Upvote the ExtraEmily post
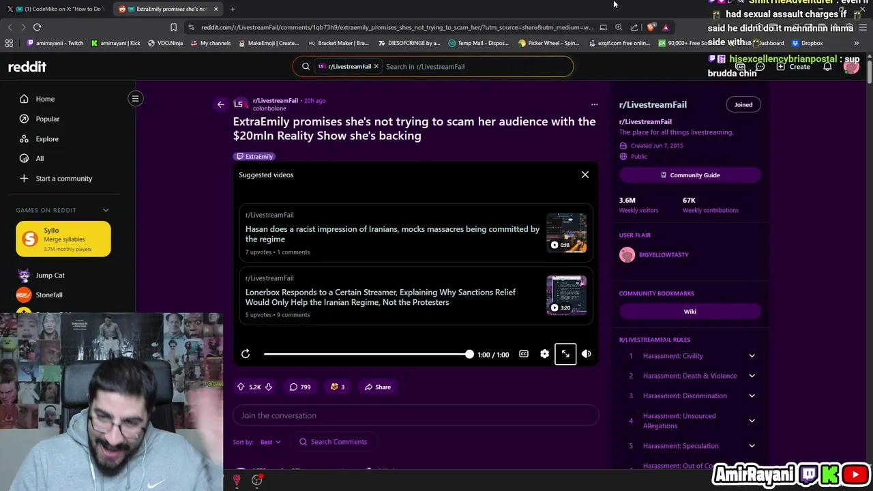The image size is (873, 491). (x=241, y=387)
